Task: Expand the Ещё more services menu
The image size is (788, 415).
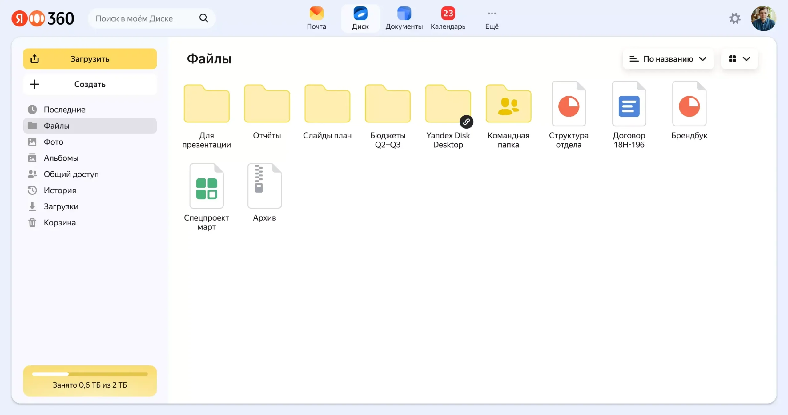Action: [x=492, y=18]
